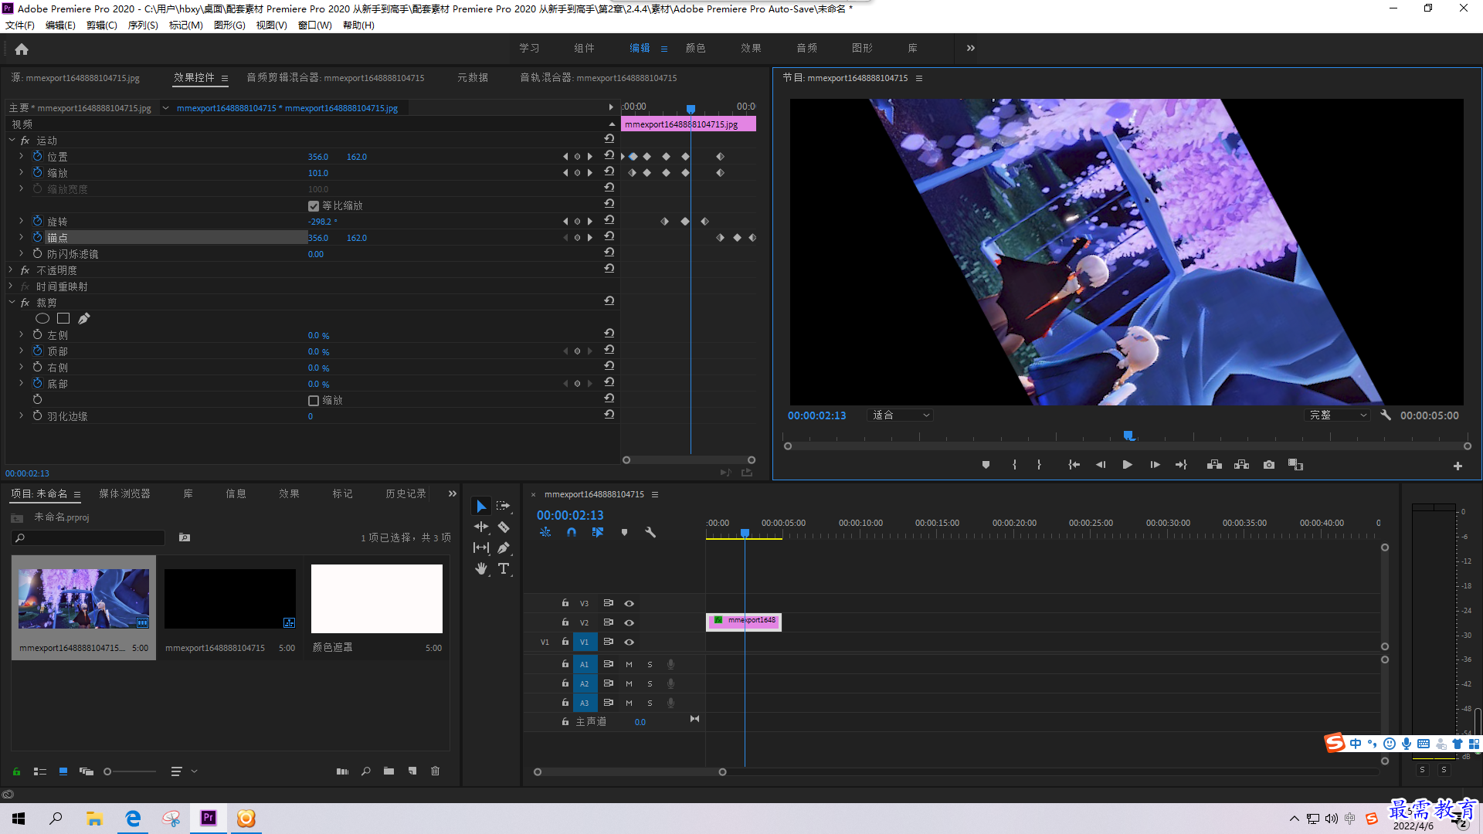
Task: Open the Sequence menu
Action: (143, 25)
